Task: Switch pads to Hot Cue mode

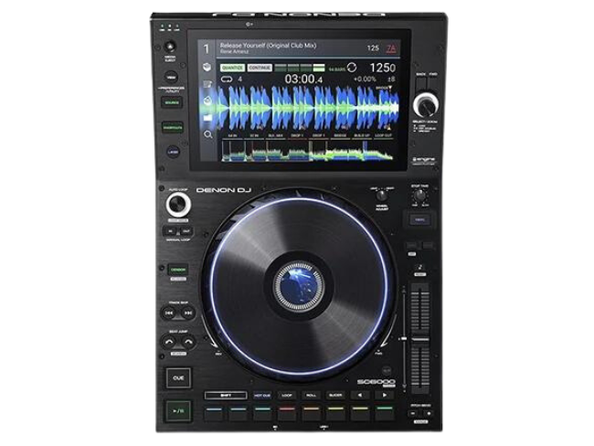Action: click(261, 395)
